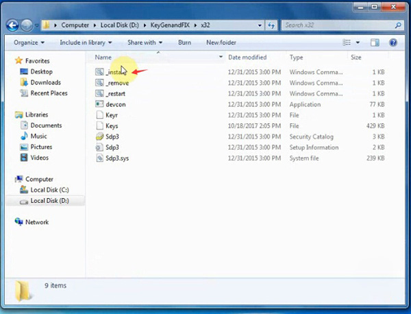Click Burn in the toolbar
Viewport: 411px width, 314px height.
(x=184, y=43)
